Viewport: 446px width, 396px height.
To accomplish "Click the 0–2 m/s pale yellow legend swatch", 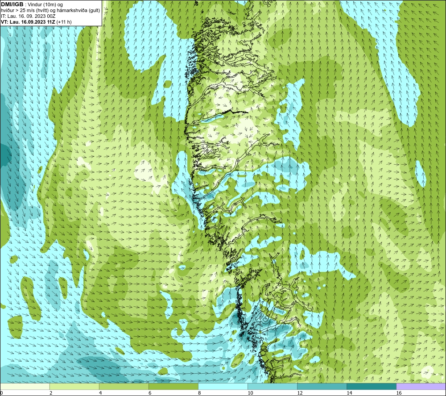I will click(x=25, y=387).
